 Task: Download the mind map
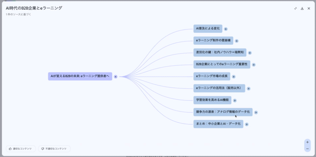point(302,9)
